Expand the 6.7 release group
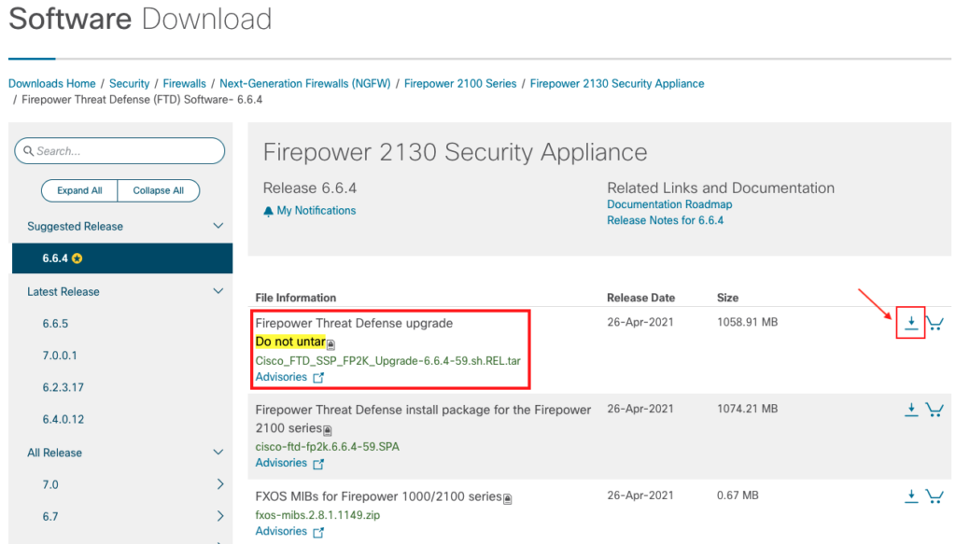Image resolution: width=956 pixels, height=544 pixels. (x=220, y=517)
